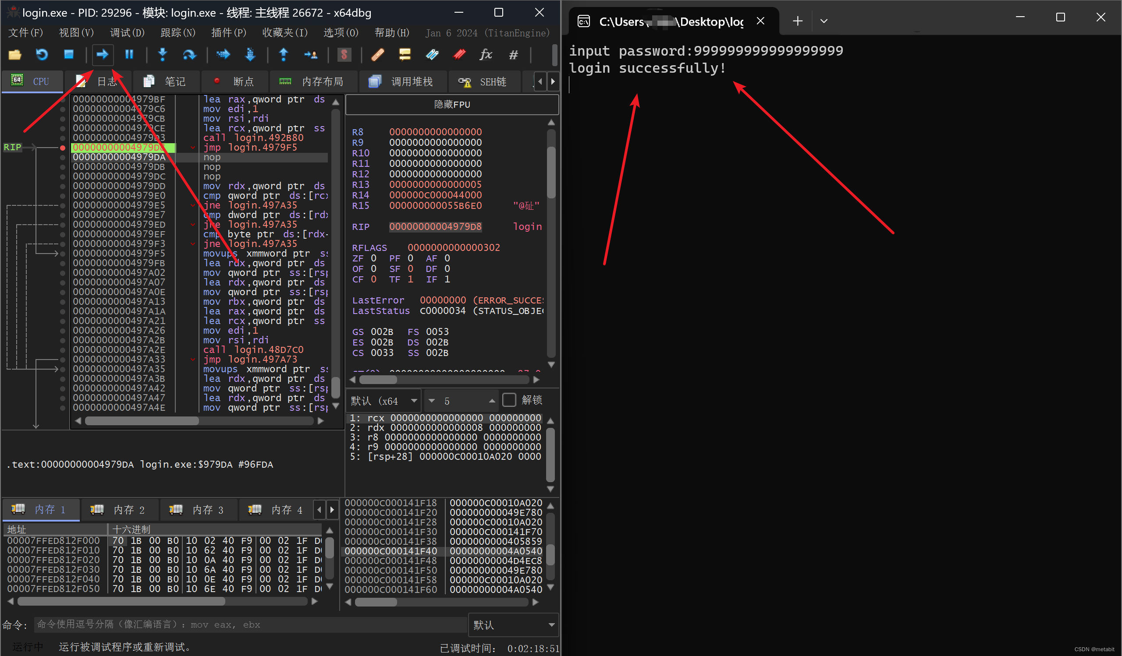Open the 默认 (x64 calling convention dropdown
Image resolution: width=1122 pixels, height=656 pixels.
385,401
